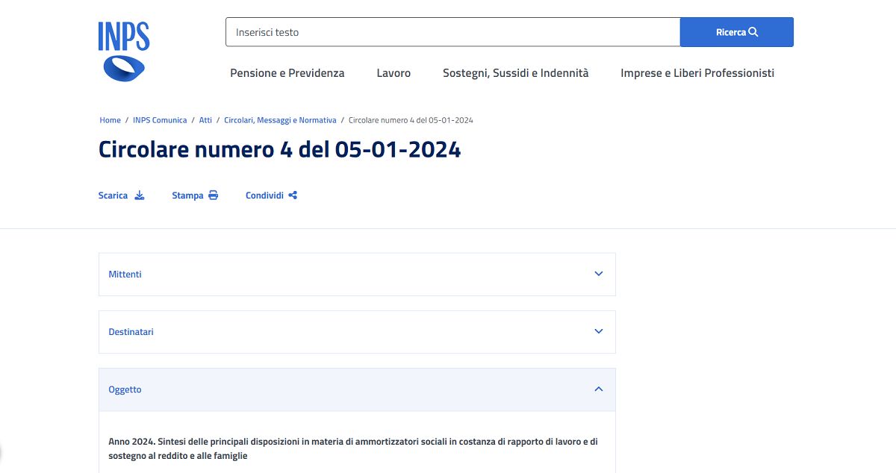This screenshot has height=473, width=896.
Task: Click the download icon next to Scarica
Action: click(x=140, y=195)
